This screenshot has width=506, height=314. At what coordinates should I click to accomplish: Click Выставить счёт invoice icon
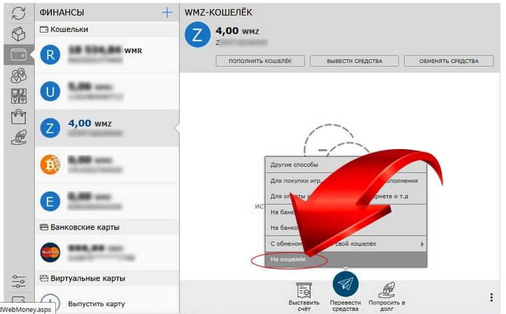304,290
